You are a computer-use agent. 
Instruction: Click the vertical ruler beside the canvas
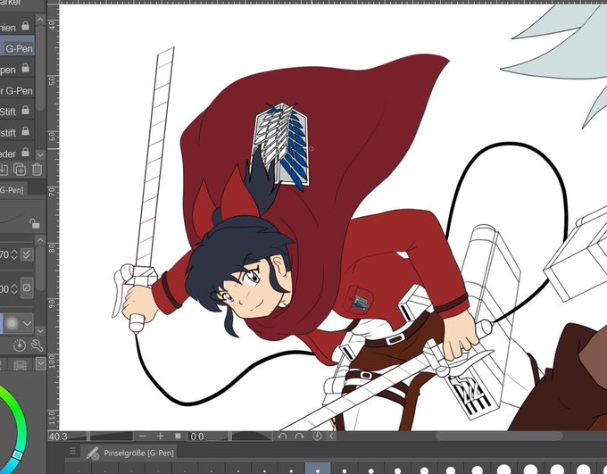coord(53,217)
